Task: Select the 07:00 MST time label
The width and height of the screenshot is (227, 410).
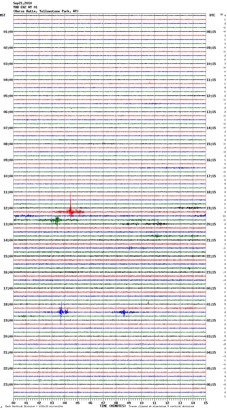Action: coord(8,128)
